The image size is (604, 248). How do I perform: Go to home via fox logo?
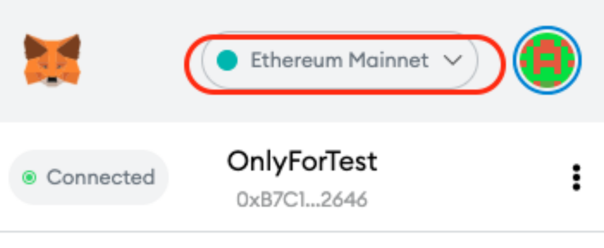pos(52,60)
